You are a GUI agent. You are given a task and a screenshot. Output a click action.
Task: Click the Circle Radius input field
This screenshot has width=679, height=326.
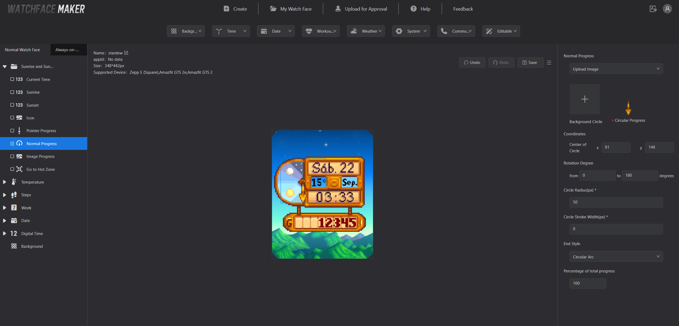(616, 202)
